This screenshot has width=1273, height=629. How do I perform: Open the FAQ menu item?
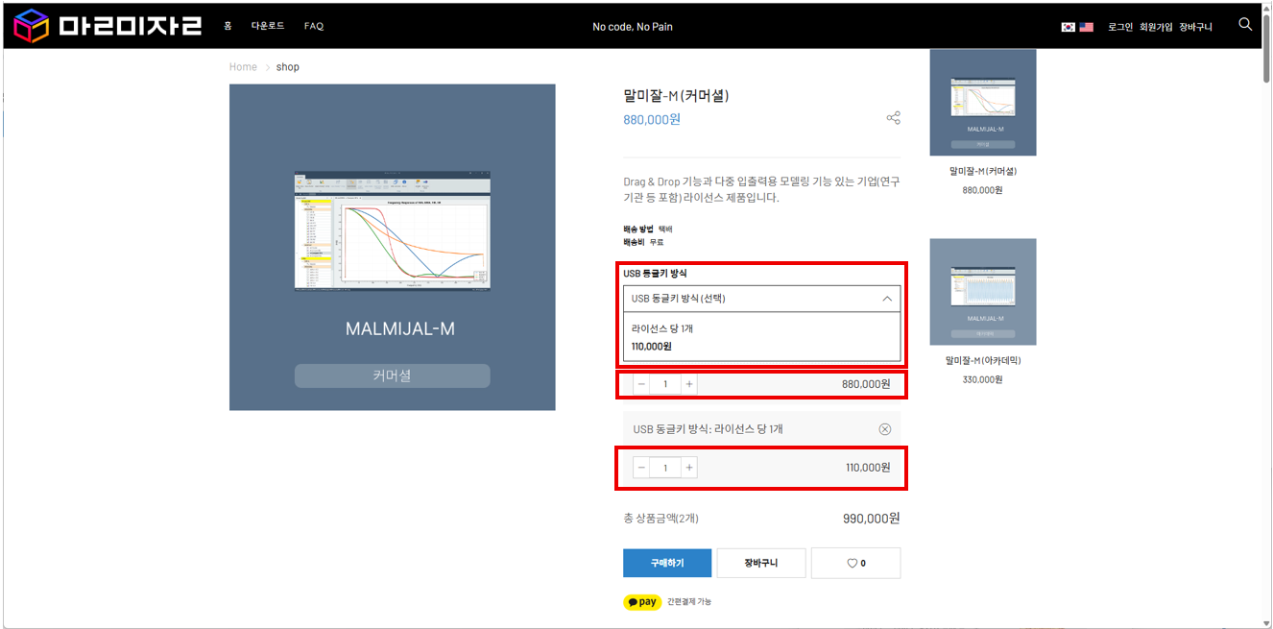point(314,26)
